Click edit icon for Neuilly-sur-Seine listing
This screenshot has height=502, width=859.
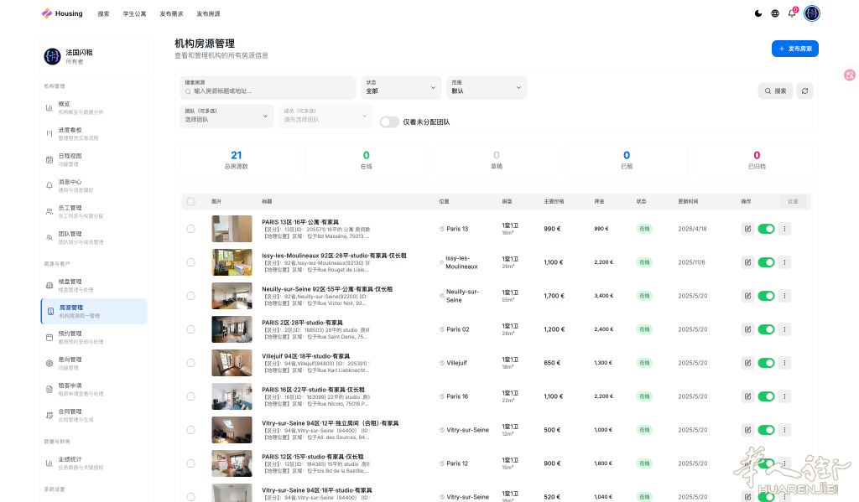click(747, 296)
